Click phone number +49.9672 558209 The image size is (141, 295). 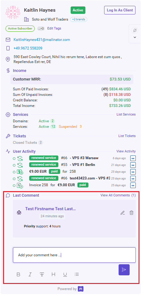[x=28, y=48]
